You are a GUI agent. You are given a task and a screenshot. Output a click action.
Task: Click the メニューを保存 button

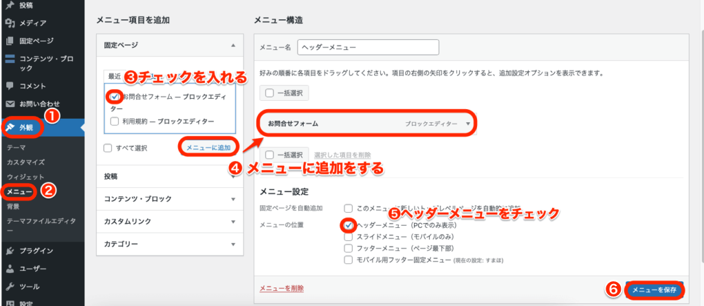654,290
